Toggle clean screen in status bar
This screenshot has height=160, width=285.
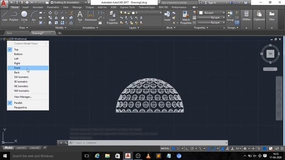point(277,148)
